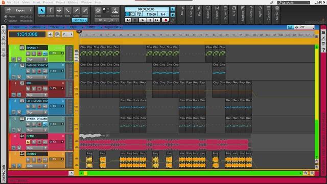Image resolution: width=327 pixels, height=184 pixels.
Task: Expand the Loop module
Action: point(191,14)
